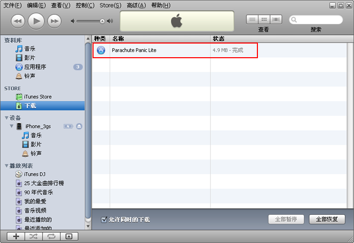This screenshot has height=243, width=354.
Task: Open the 高级(A) menu
Action: (x=136, y=5)
